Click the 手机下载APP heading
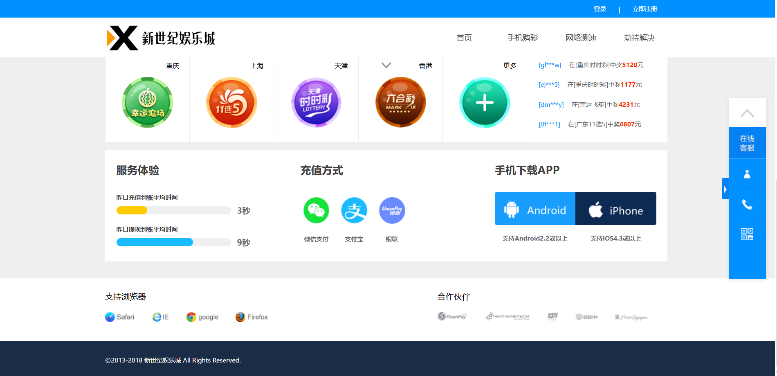Screen dimensions: 777x376 (x=527, y=170)
